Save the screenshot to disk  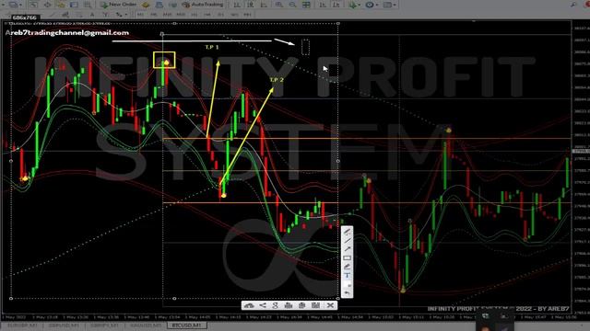click(x=315, y=305)
